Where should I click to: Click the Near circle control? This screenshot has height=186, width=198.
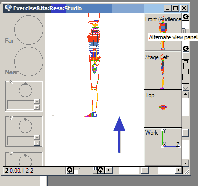click(29, 62)
